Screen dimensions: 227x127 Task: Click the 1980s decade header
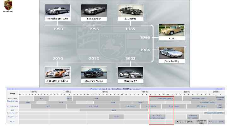point(105,92)
